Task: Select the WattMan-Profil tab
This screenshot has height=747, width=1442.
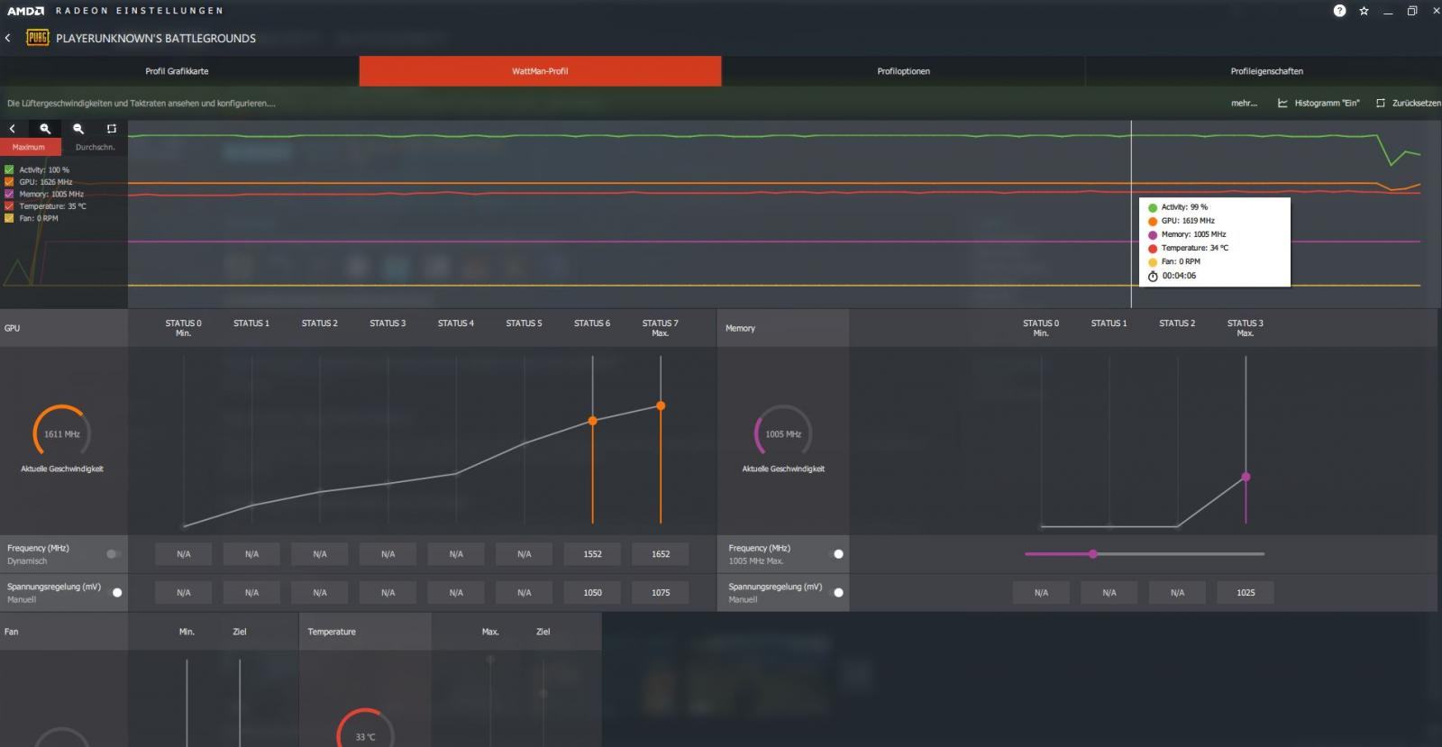Action: (540, 71)
